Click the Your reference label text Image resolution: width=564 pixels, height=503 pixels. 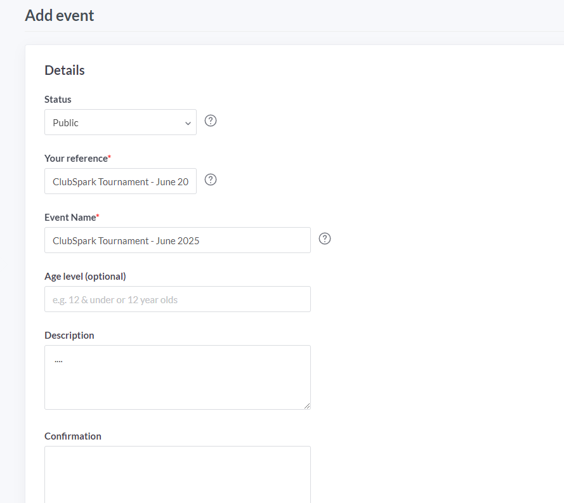point(75,158)
